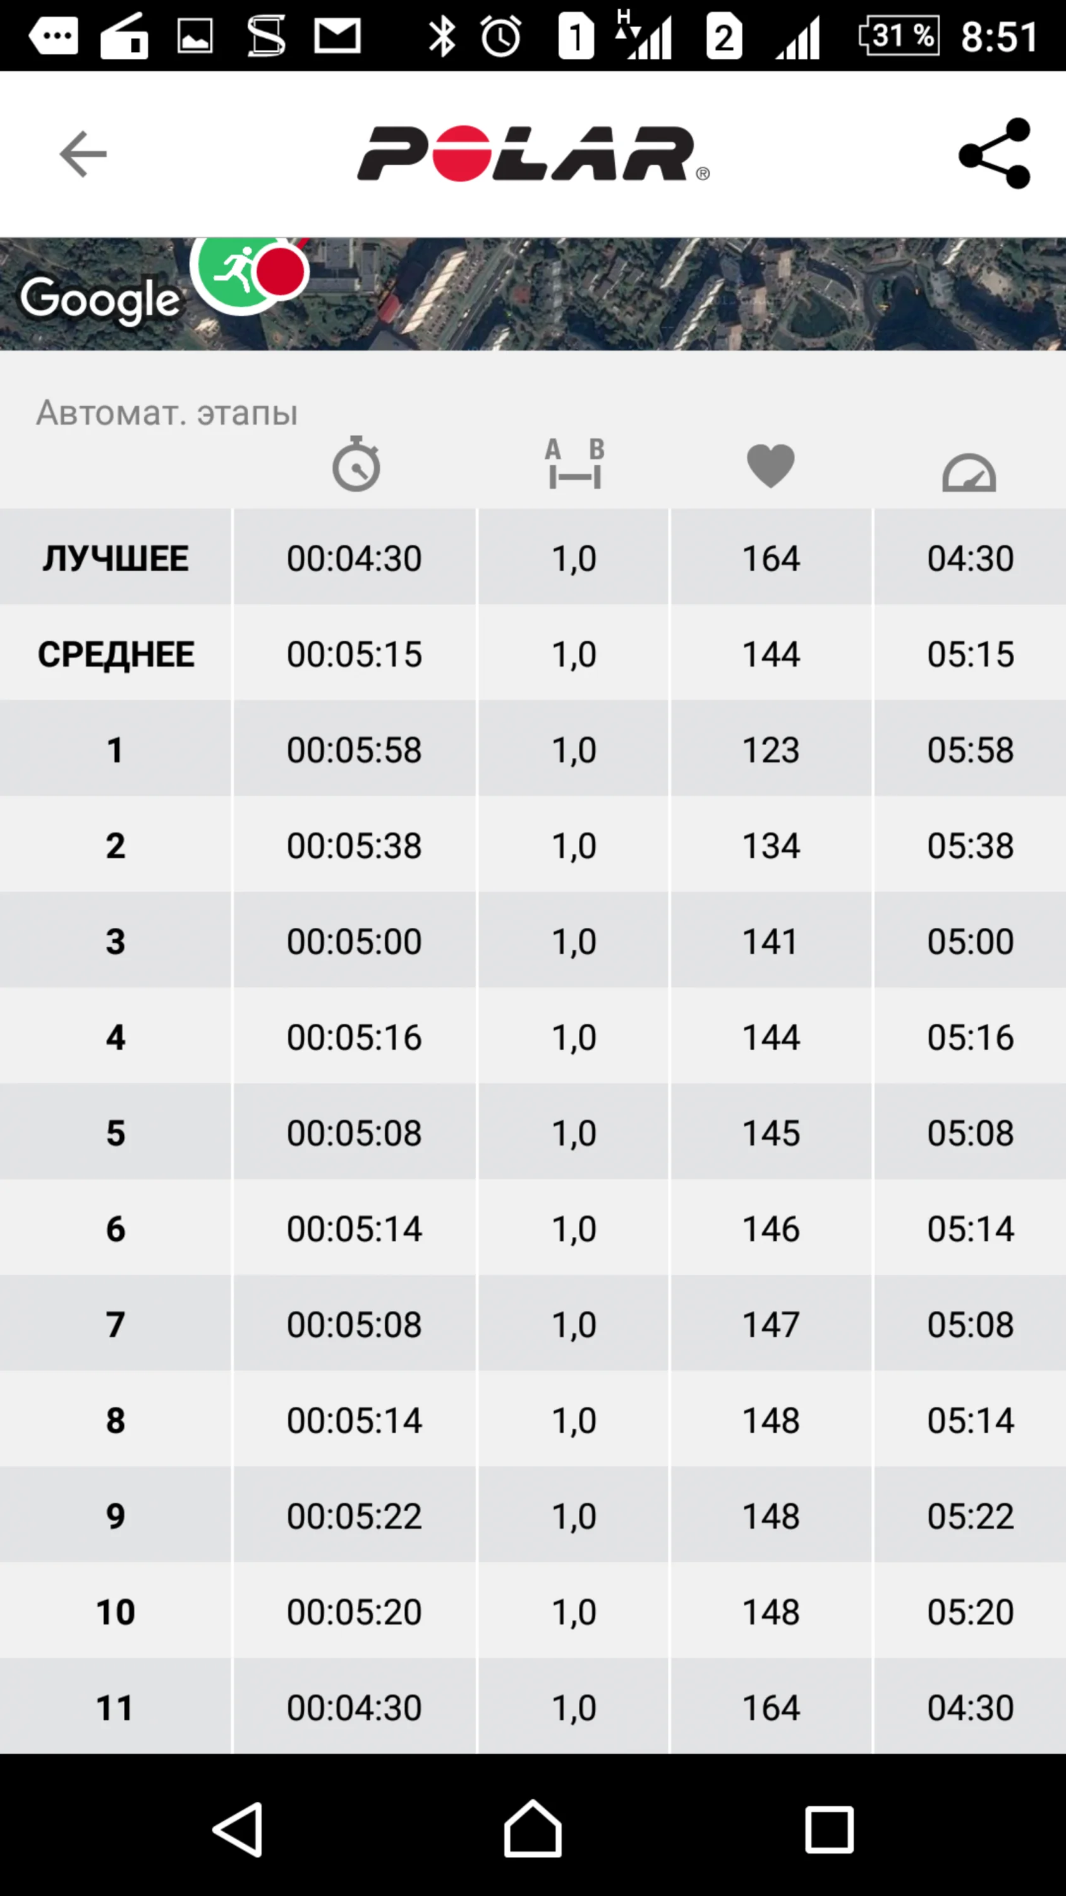Tap the stopwatch duration column icon

356,465
